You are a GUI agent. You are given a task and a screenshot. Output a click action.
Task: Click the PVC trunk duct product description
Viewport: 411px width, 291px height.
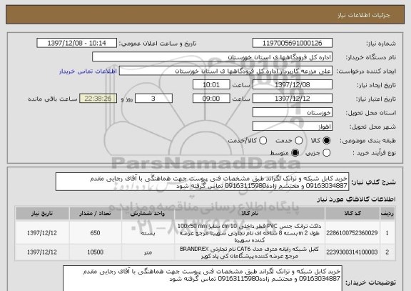pos(250,233)
